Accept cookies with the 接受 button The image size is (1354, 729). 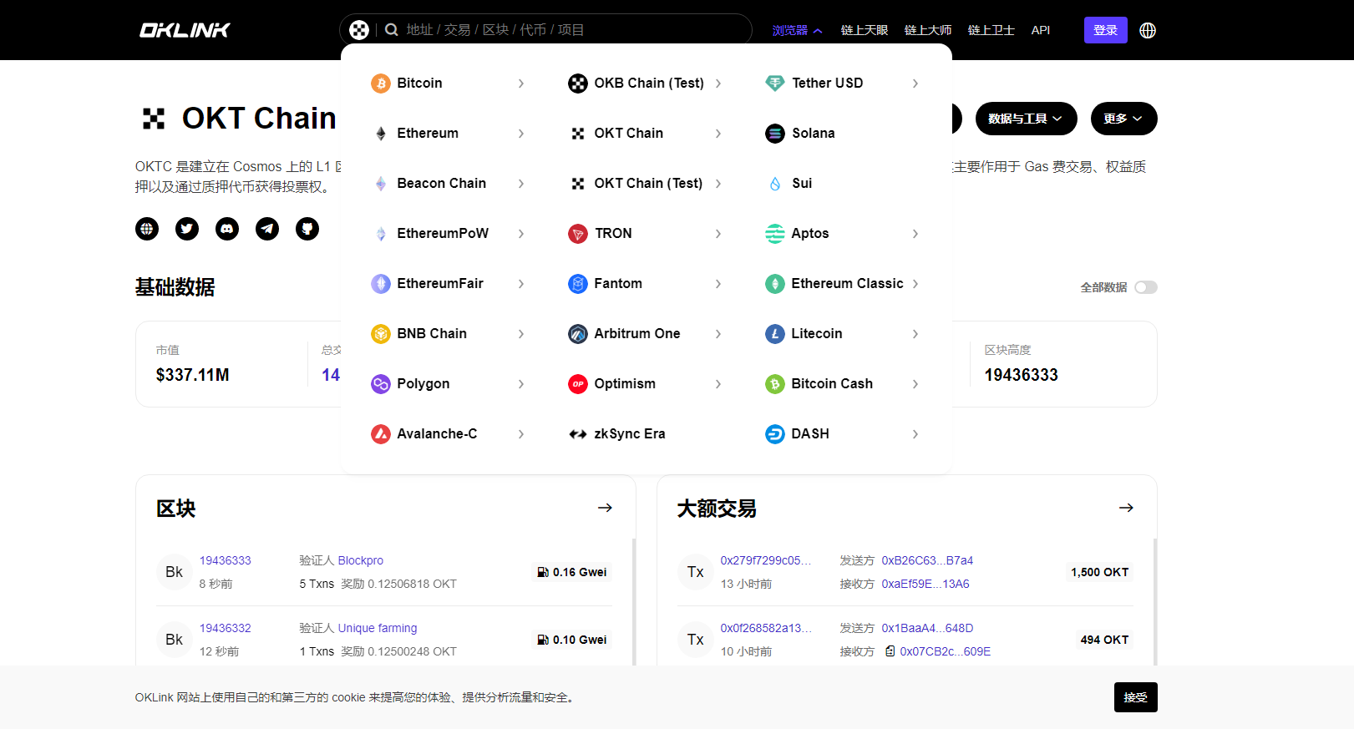pos(1135,697)
